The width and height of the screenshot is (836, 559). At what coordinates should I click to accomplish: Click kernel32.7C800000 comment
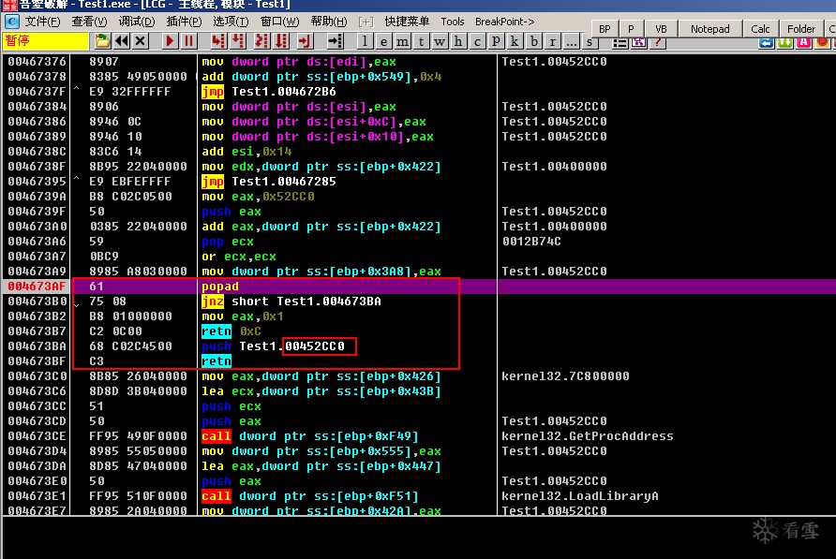tap(565, 375)
